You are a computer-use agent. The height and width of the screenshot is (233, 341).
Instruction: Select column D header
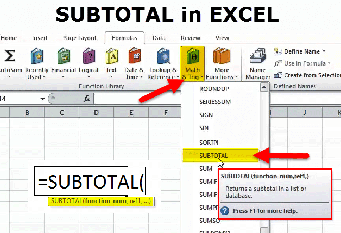[x=96, y=112]
